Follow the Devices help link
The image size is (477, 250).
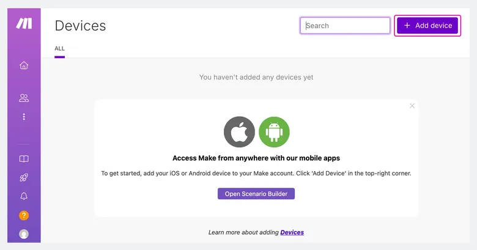pyautogui.click(x=292, y=232)
